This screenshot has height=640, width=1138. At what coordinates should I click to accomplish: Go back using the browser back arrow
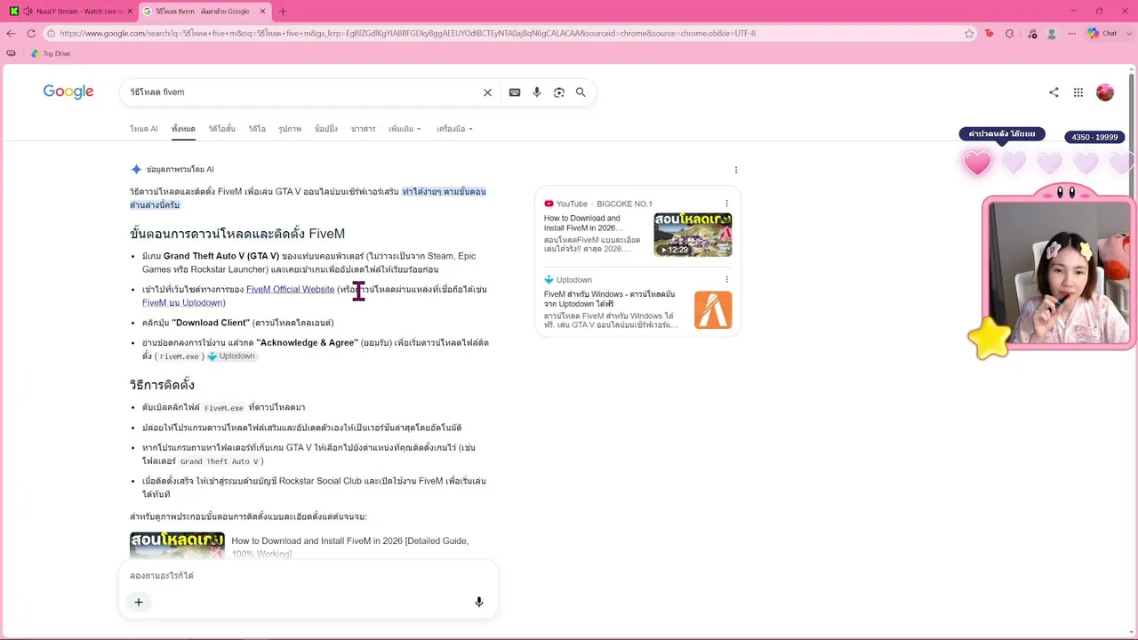[x=11, y=34]
